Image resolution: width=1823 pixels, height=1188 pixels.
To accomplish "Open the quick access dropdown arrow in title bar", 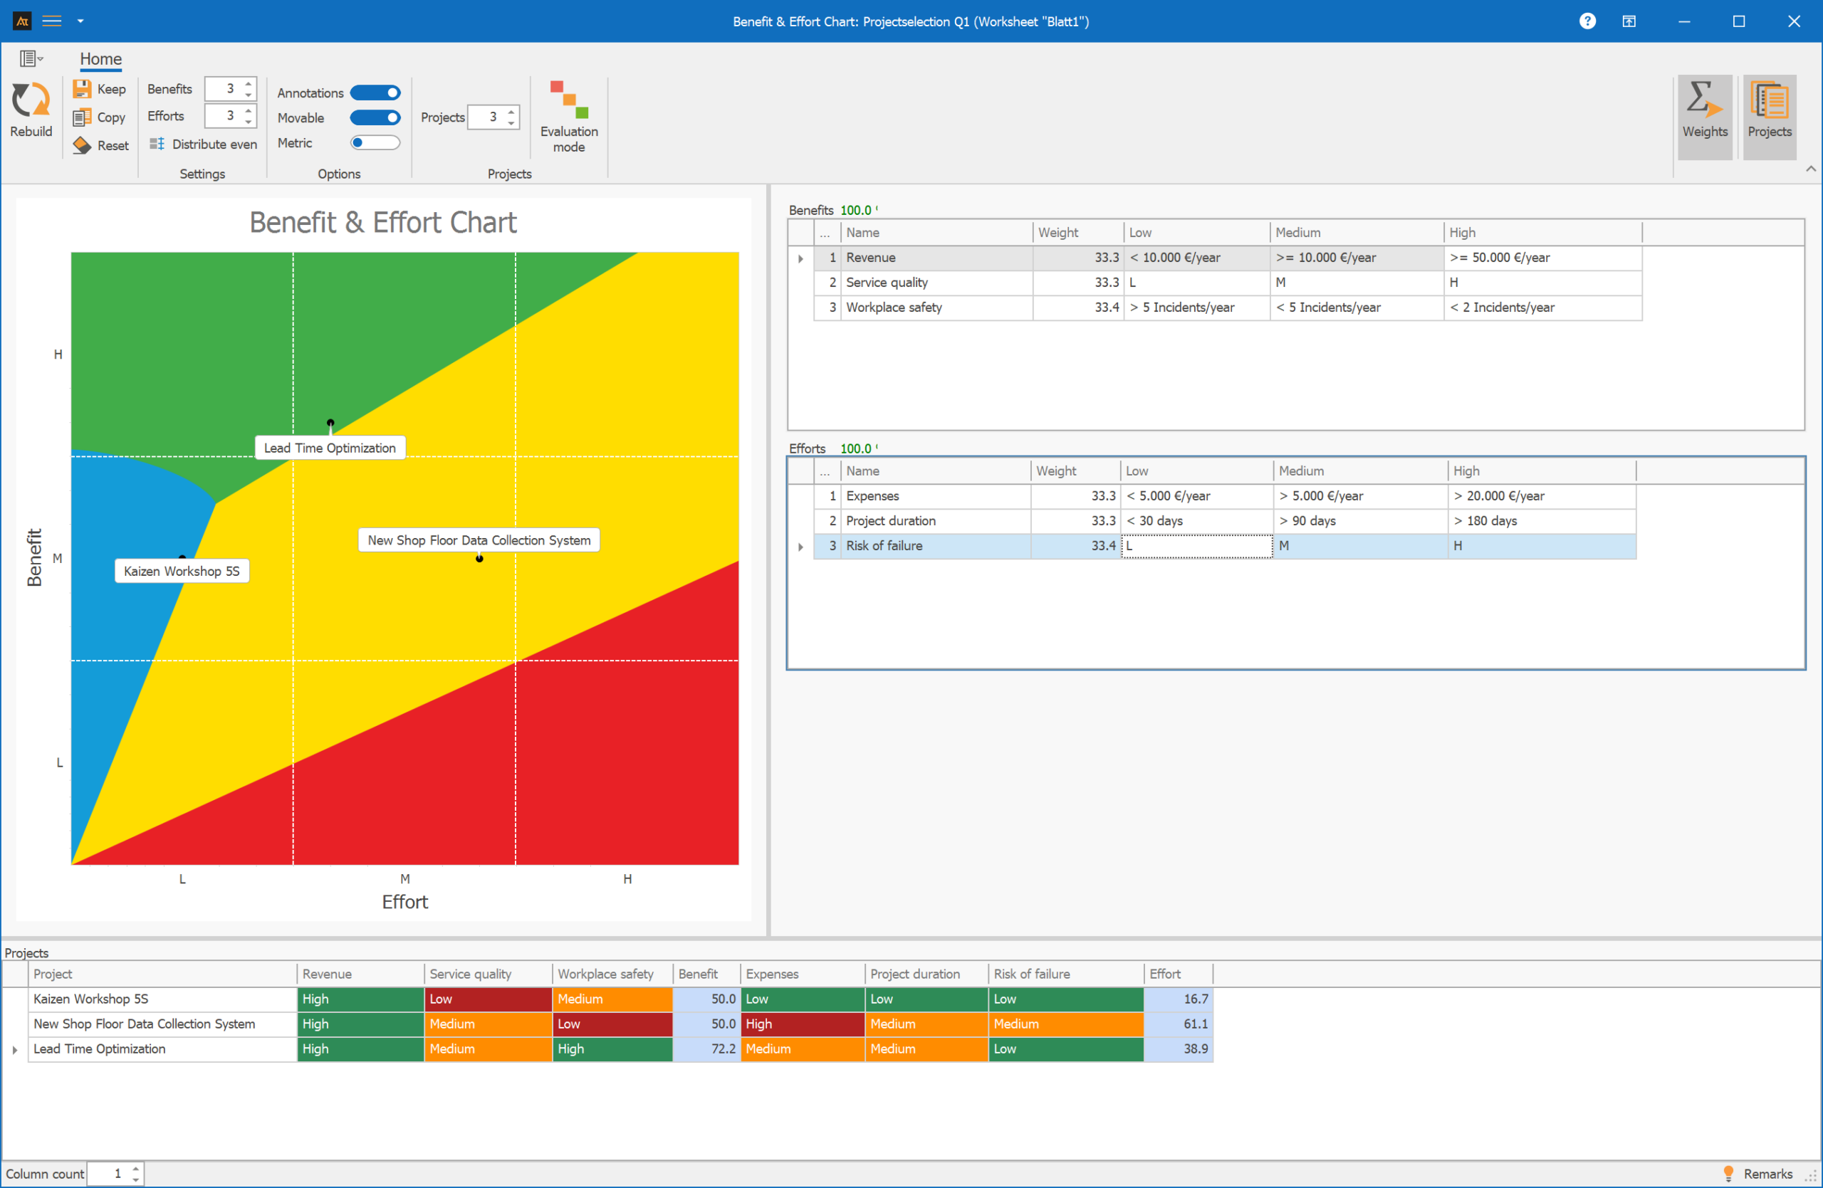I will point(80,21).
